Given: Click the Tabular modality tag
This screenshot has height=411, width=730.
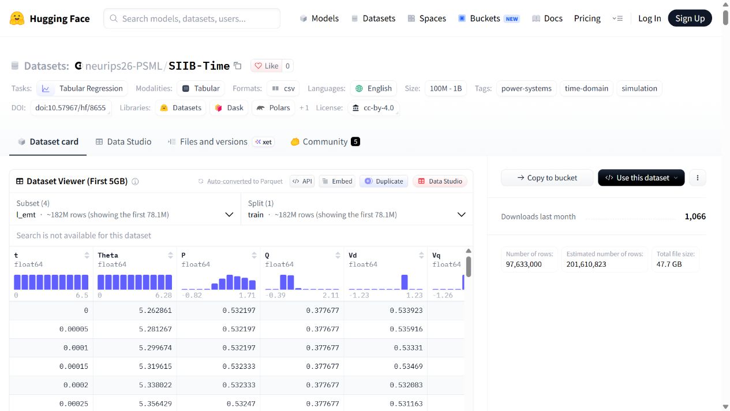Looking at the screenshot, I should click(201, 88).
